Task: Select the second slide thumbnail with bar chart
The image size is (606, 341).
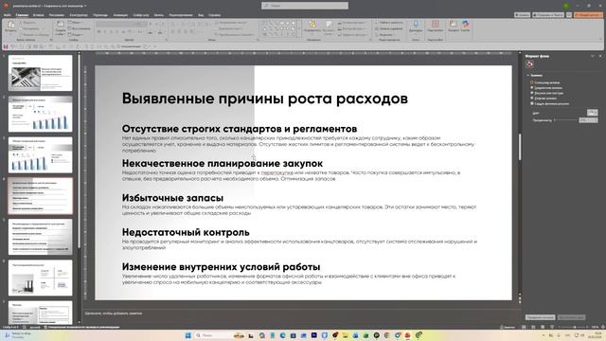Action: click(x=40, y=114)
